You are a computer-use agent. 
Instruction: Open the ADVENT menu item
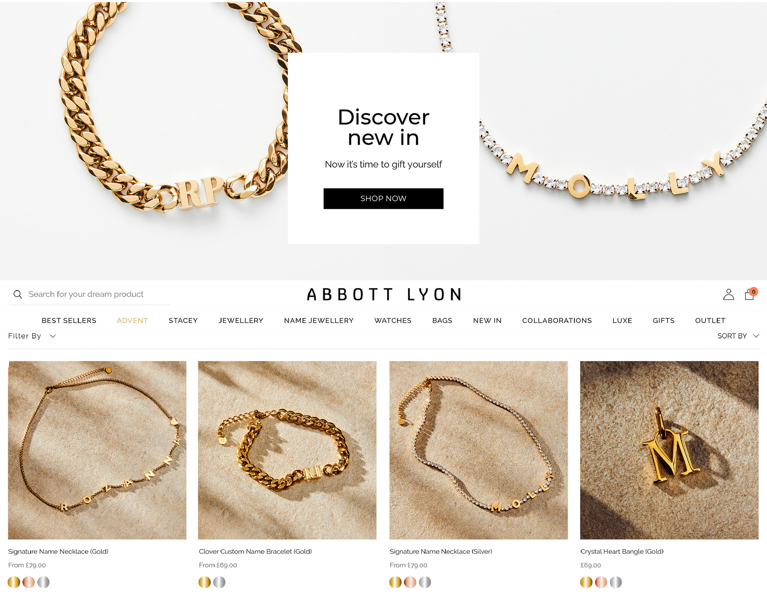pos(132,320)
